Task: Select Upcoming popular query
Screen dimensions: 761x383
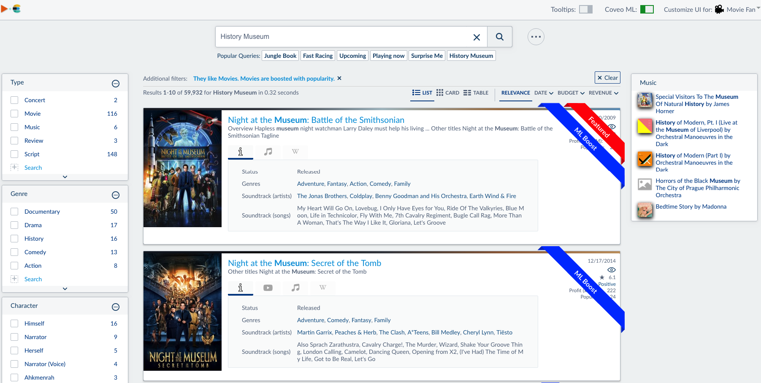Action: pos(353,56)
